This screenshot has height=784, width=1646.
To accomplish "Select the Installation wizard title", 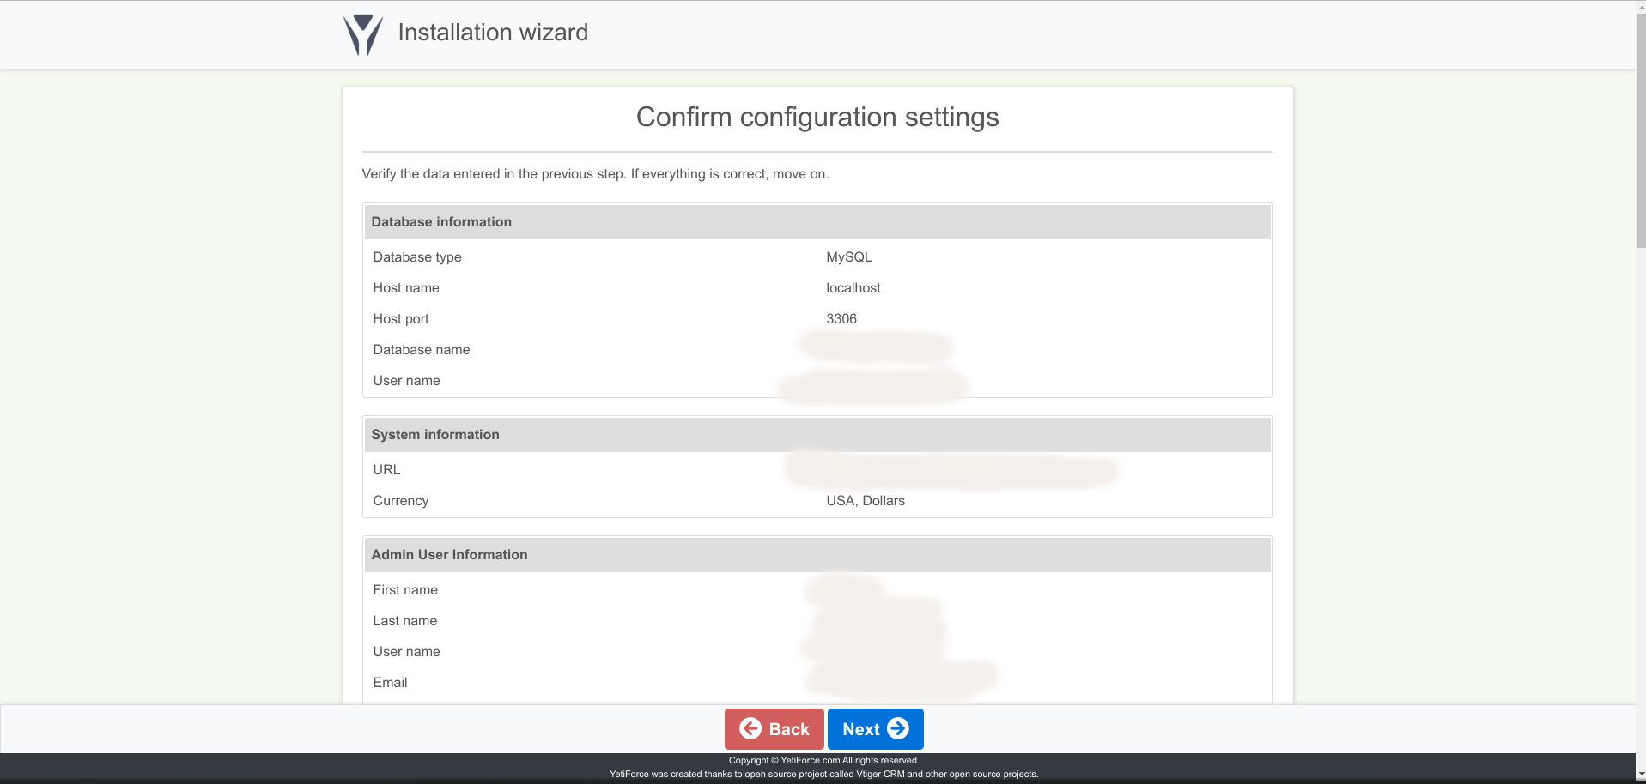I will (x=493, y=33).
